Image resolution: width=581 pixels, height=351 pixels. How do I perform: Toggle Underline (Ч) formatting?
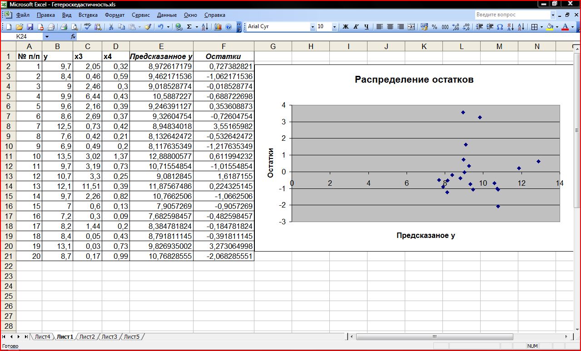point(366,27)
